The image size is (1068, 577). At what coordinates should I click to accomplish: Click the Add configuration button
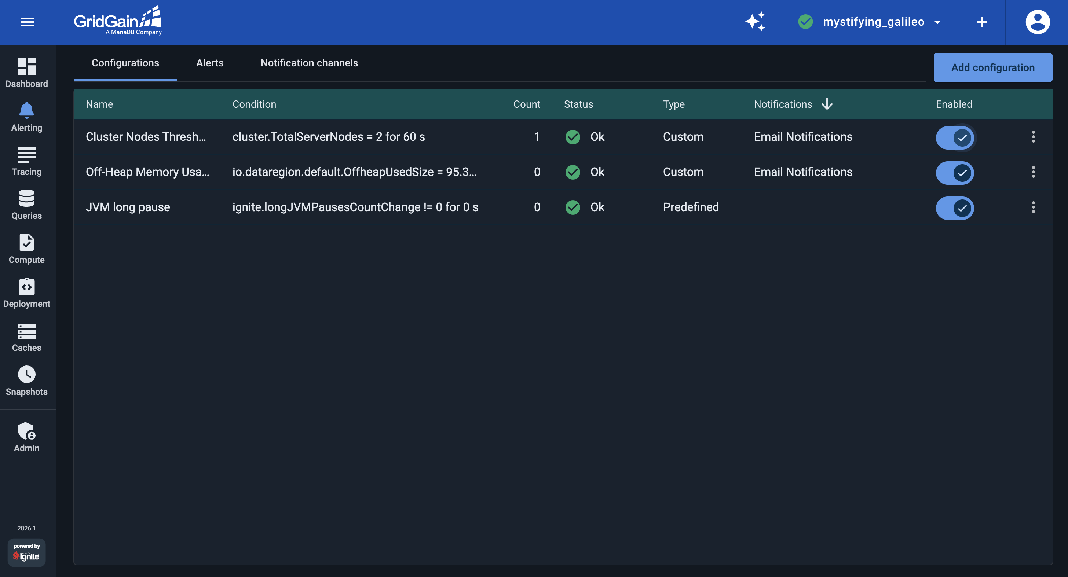tap(992, 67)
